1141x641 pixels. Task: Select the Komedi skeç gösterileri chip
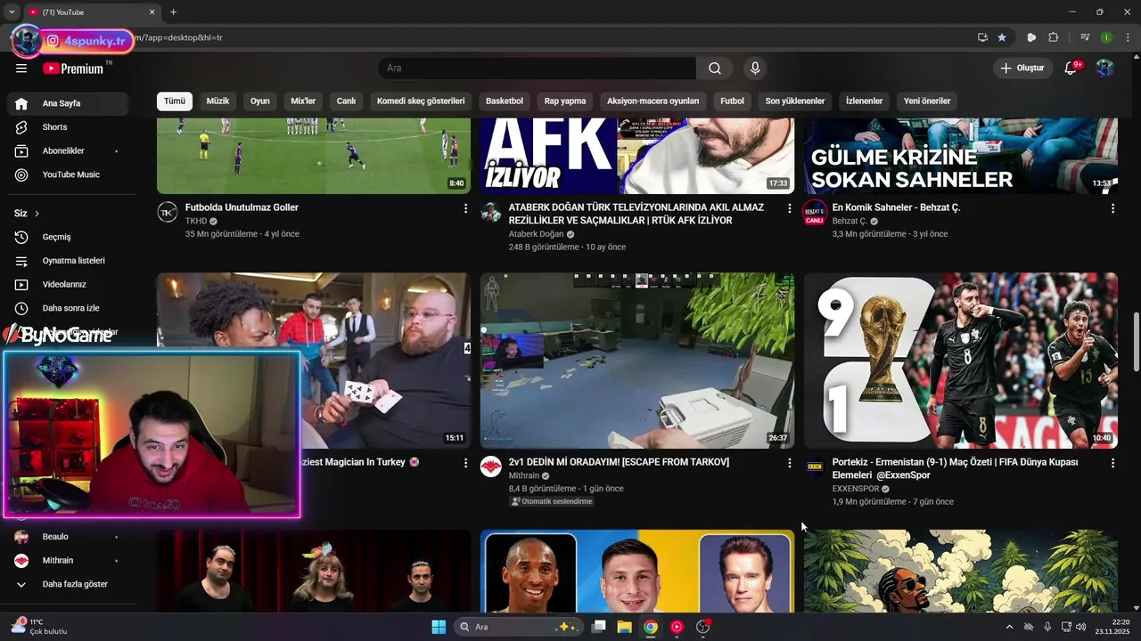421,101
